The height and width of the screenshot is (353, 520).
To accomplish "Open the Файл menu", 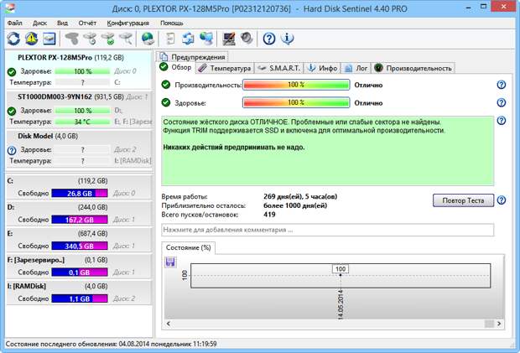I will pyautogui.click(x=15, y=23).
